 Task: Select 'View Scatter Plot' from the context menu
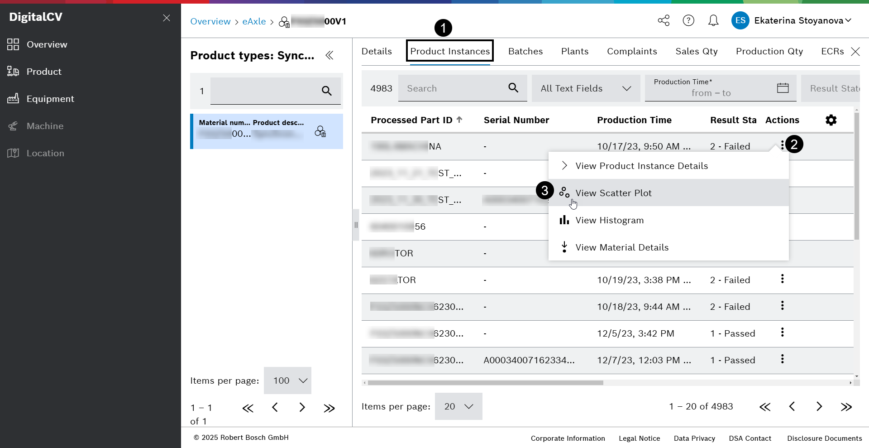pyautogui.click(x=613, y=193)
